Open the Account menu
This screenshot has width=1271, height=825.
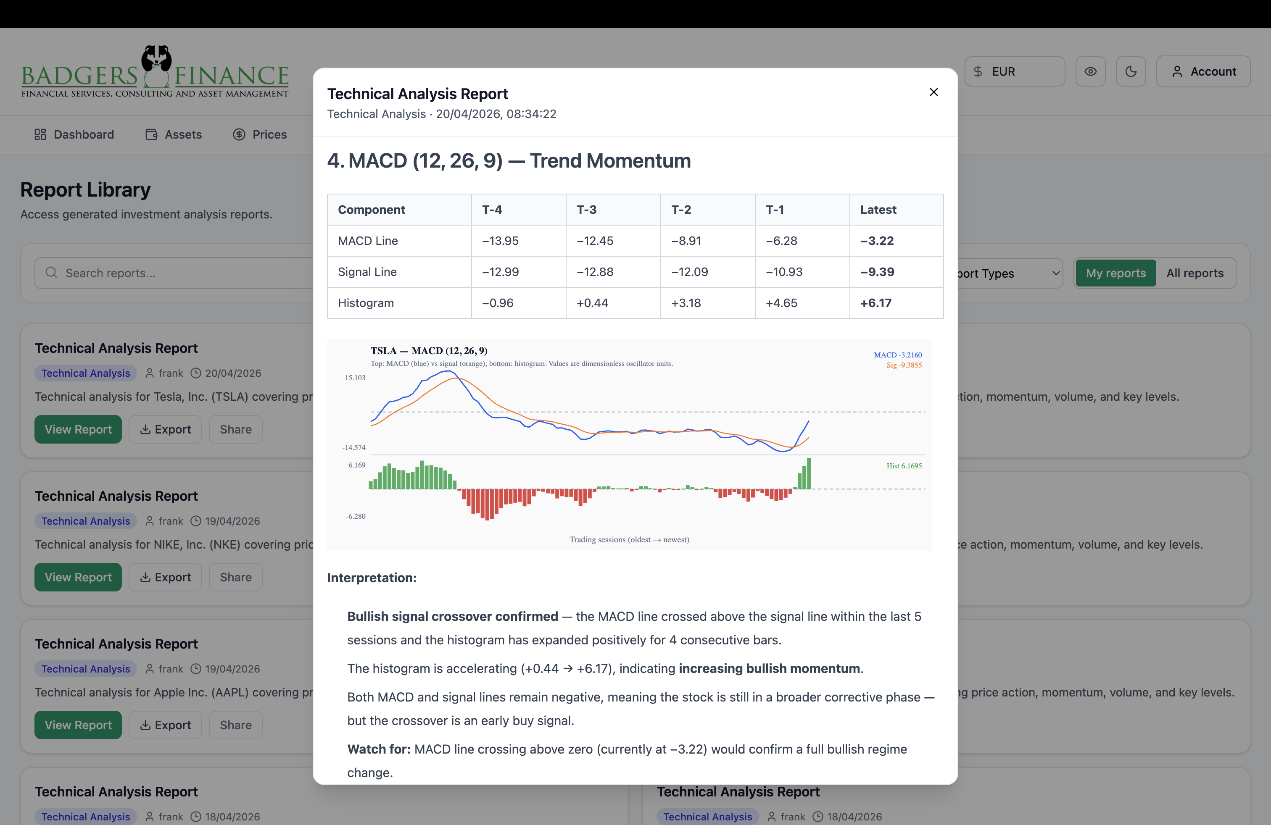pos(1202,71)
